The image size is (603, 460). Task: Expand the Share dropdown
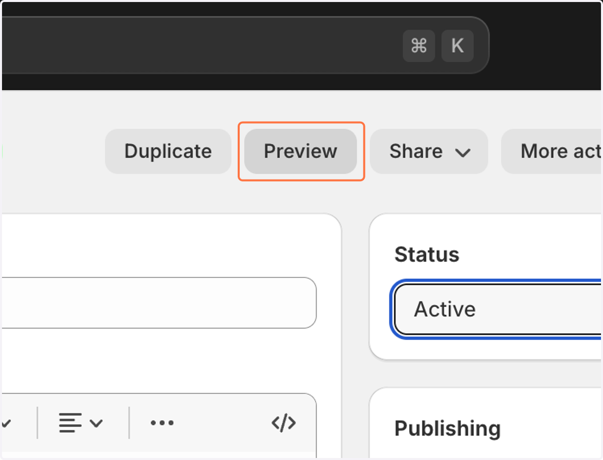click(x=429, y=151)
